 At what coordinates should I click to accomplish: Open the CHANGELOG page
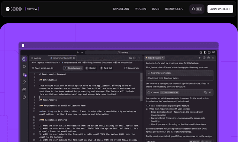coord(121,9)
